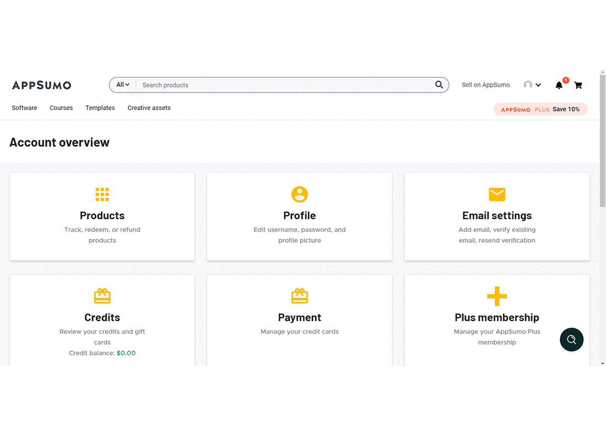Click the $0.00 credit balance value
Image resolution: width=606 pixels, height=446 pixels.
pyautogui.click(x=126, y=353)
